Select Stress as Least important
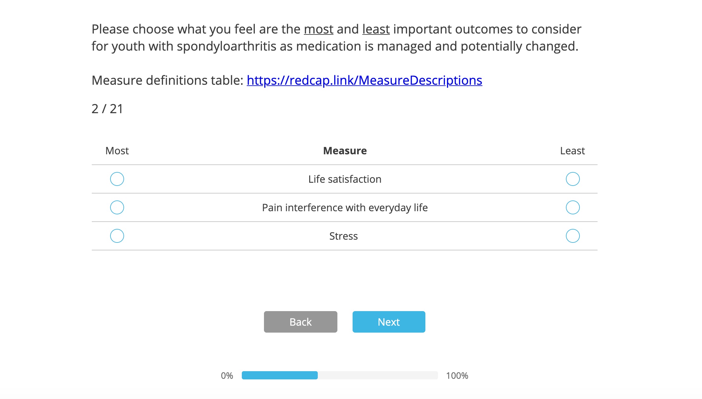This screenshot has width=702, height=399. click(573, 236)
